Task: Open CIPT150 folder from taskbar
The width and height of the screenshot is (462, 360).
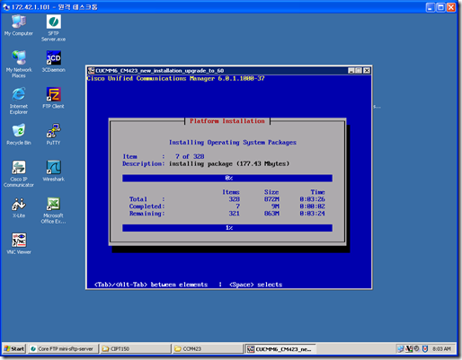Action: coord(136,348)
